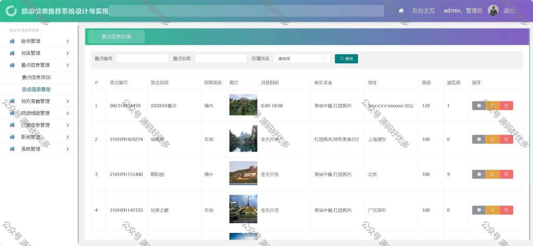This screenshot has width=533, height=246.
Task: Click the delete icon for row 3
Action: pyautogui.click(x=506, y=174)
